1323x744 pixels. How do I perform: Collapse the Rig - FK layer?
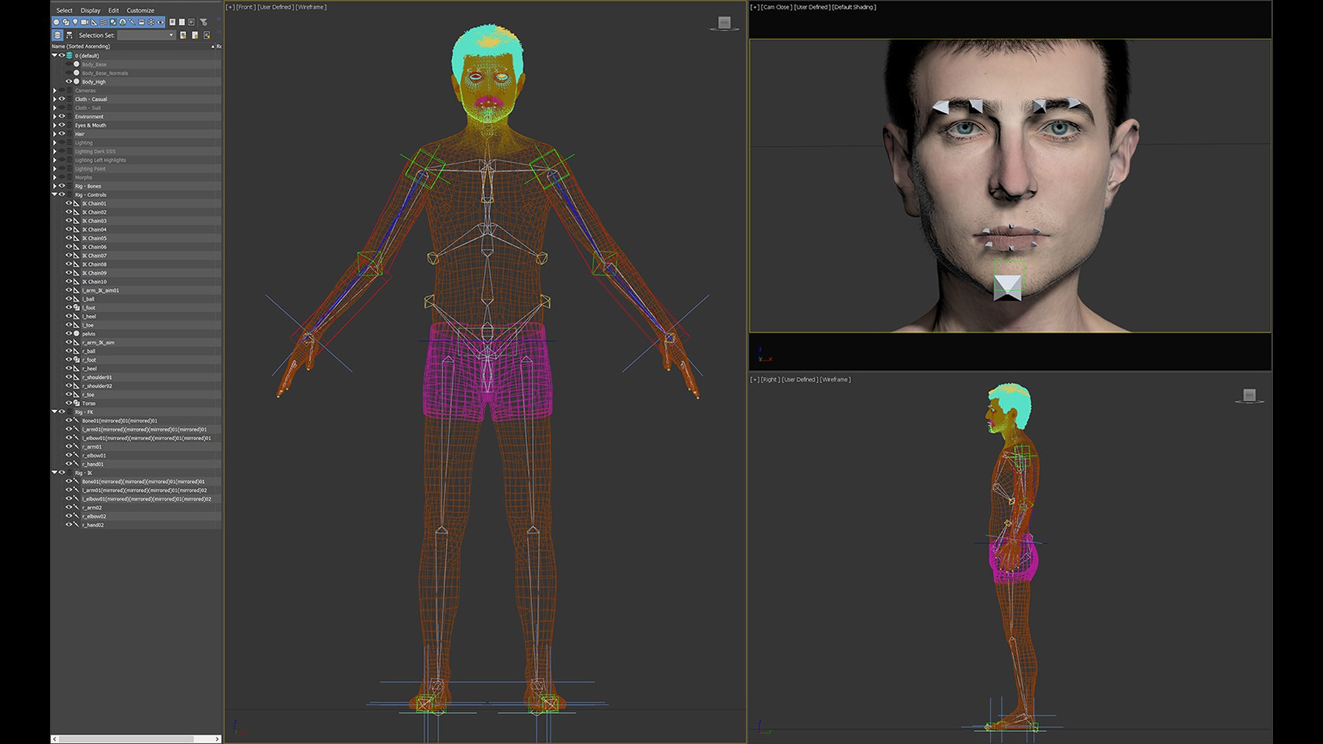click(x=54, y=412)
